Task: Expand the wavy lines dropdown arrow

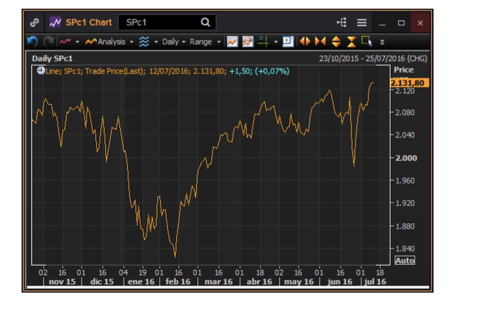Action: 156,42
